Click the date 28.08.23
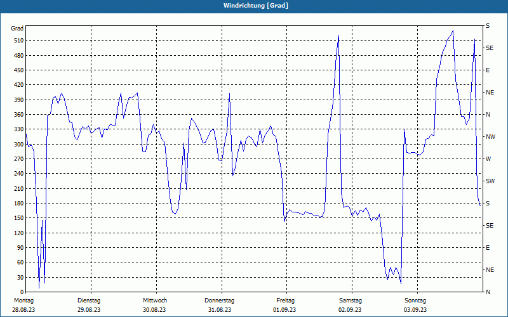The width and height of the screenshot is (508, 317). coord(23,310)
